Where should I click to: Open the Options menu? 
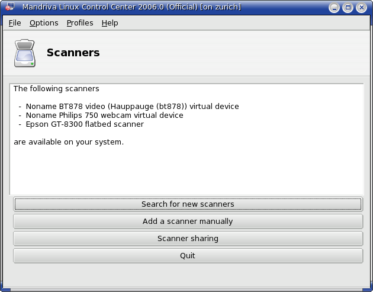[44, 23]
